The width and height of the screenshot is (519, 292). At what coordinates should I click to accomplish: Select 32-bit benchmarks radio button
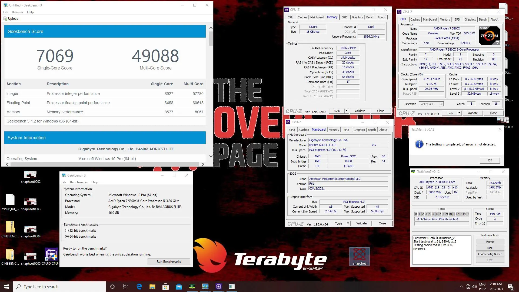(x=67, y=231)
